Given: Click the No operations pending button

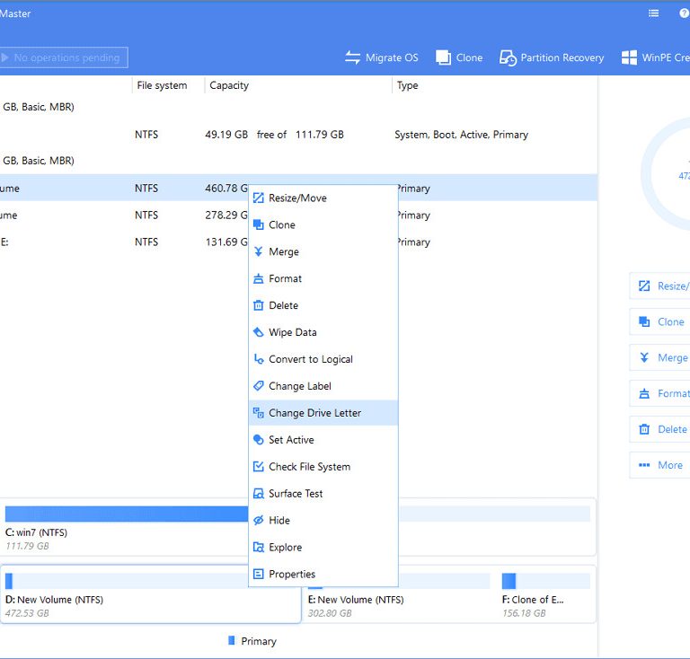Looking at the screenshot, I should tap(64, 57).
